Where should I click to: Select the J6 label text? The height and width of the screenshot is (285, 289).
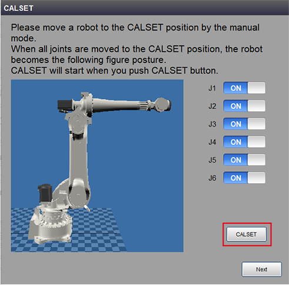[212, 178]
